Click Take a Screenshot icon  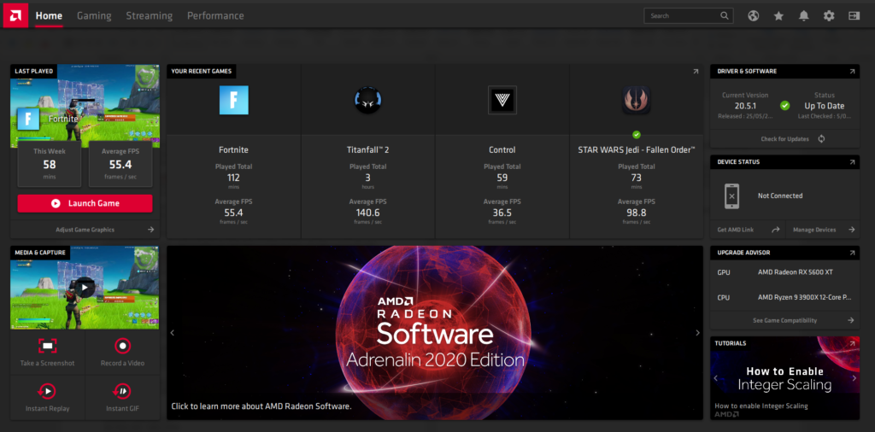click(x=47, y=346)
